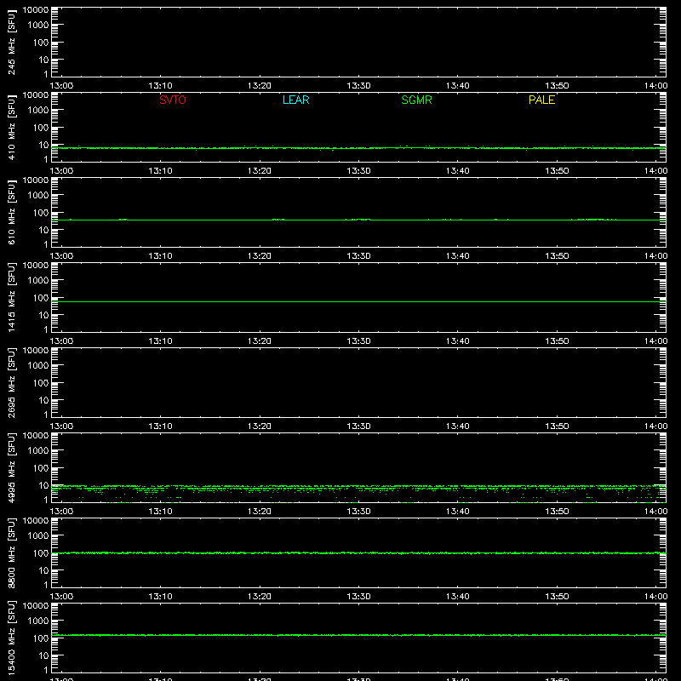Click the green trace in 15400 MHz panel
The height and width of the screenshot is (681, 681).
[x=358, y=635]
